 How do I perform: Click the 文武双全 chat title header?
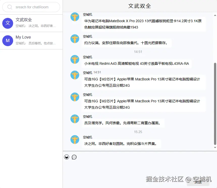[x=140, y=6]
